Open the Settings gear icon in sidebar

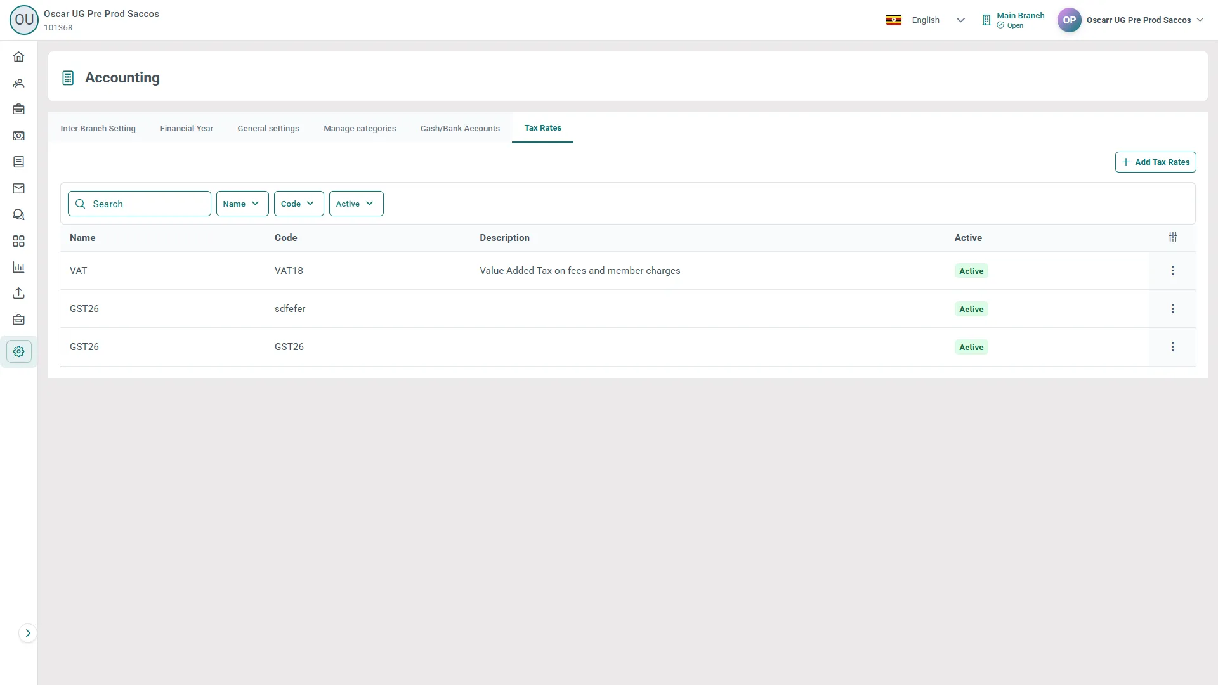point(18,351)
